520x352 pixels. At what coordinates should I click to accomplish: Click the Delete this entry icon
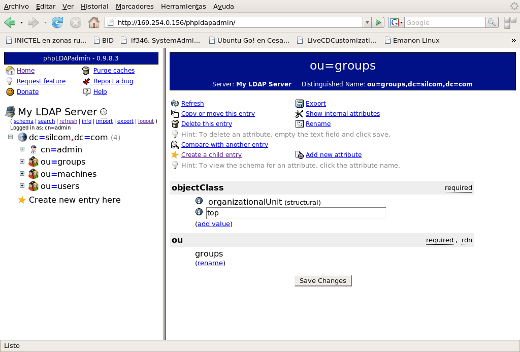click(x=175, y=124)
